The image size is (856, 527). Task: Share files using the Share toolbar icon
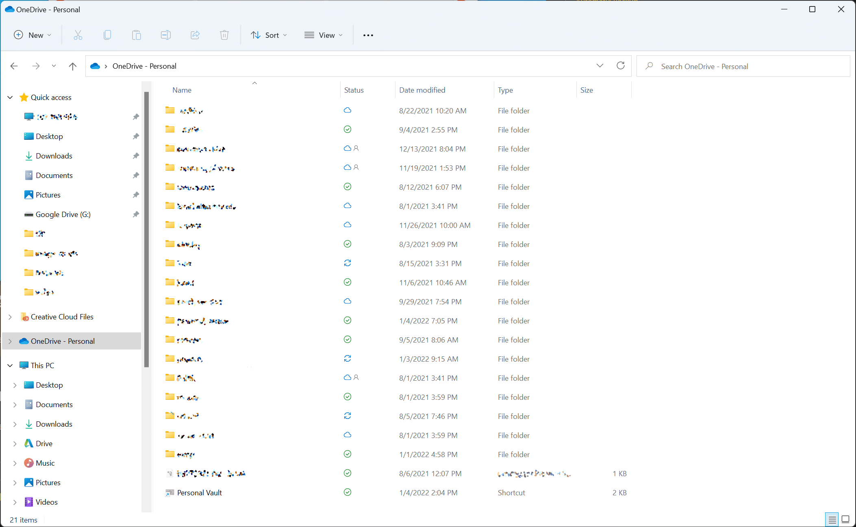coord(195,35)
